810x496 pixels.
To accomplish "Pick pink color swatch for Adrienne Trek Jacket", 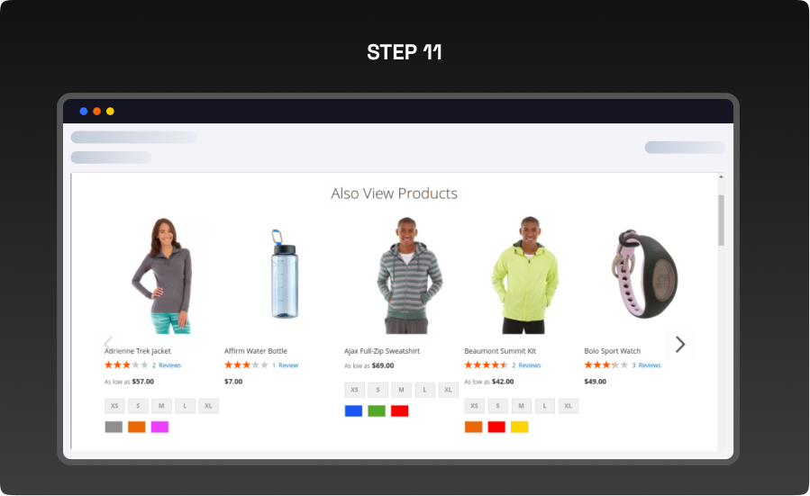I will [x=159, y=427].
